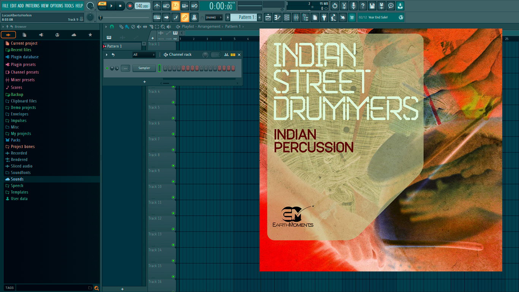
Task: Toggle multilink to controllers icon
Action: click(x=194, y=17)
